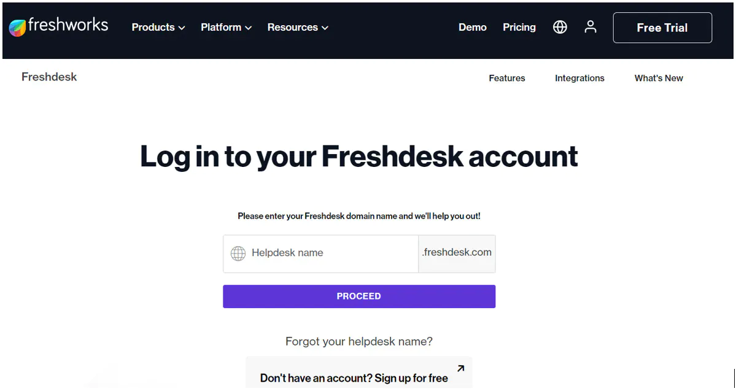Expand the Resources dropdown menu
This screenshot has height=391, width=736.
298,28
